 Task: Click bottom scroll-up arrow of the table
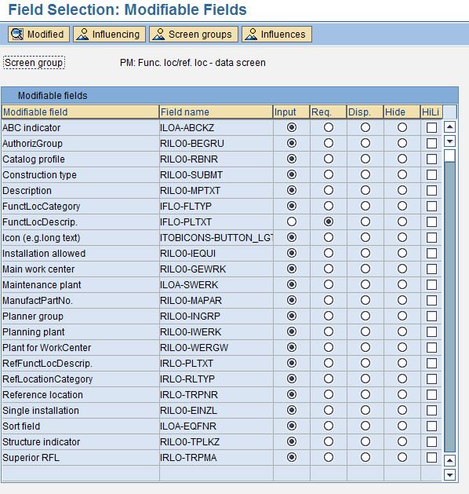click(450, 460)
